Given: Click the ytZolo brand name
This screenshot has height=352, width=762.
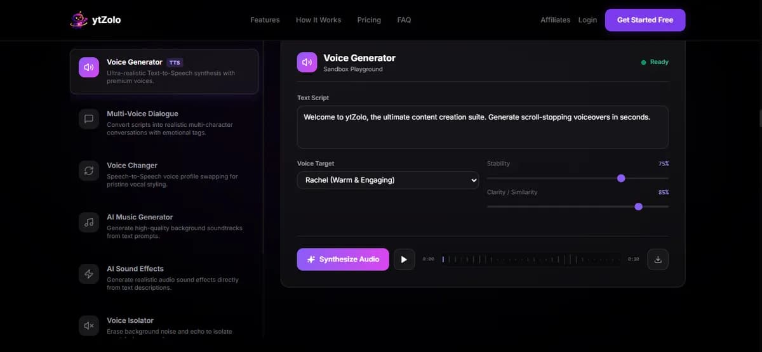Looking at the screenshot, I should [x=106, y=20].
